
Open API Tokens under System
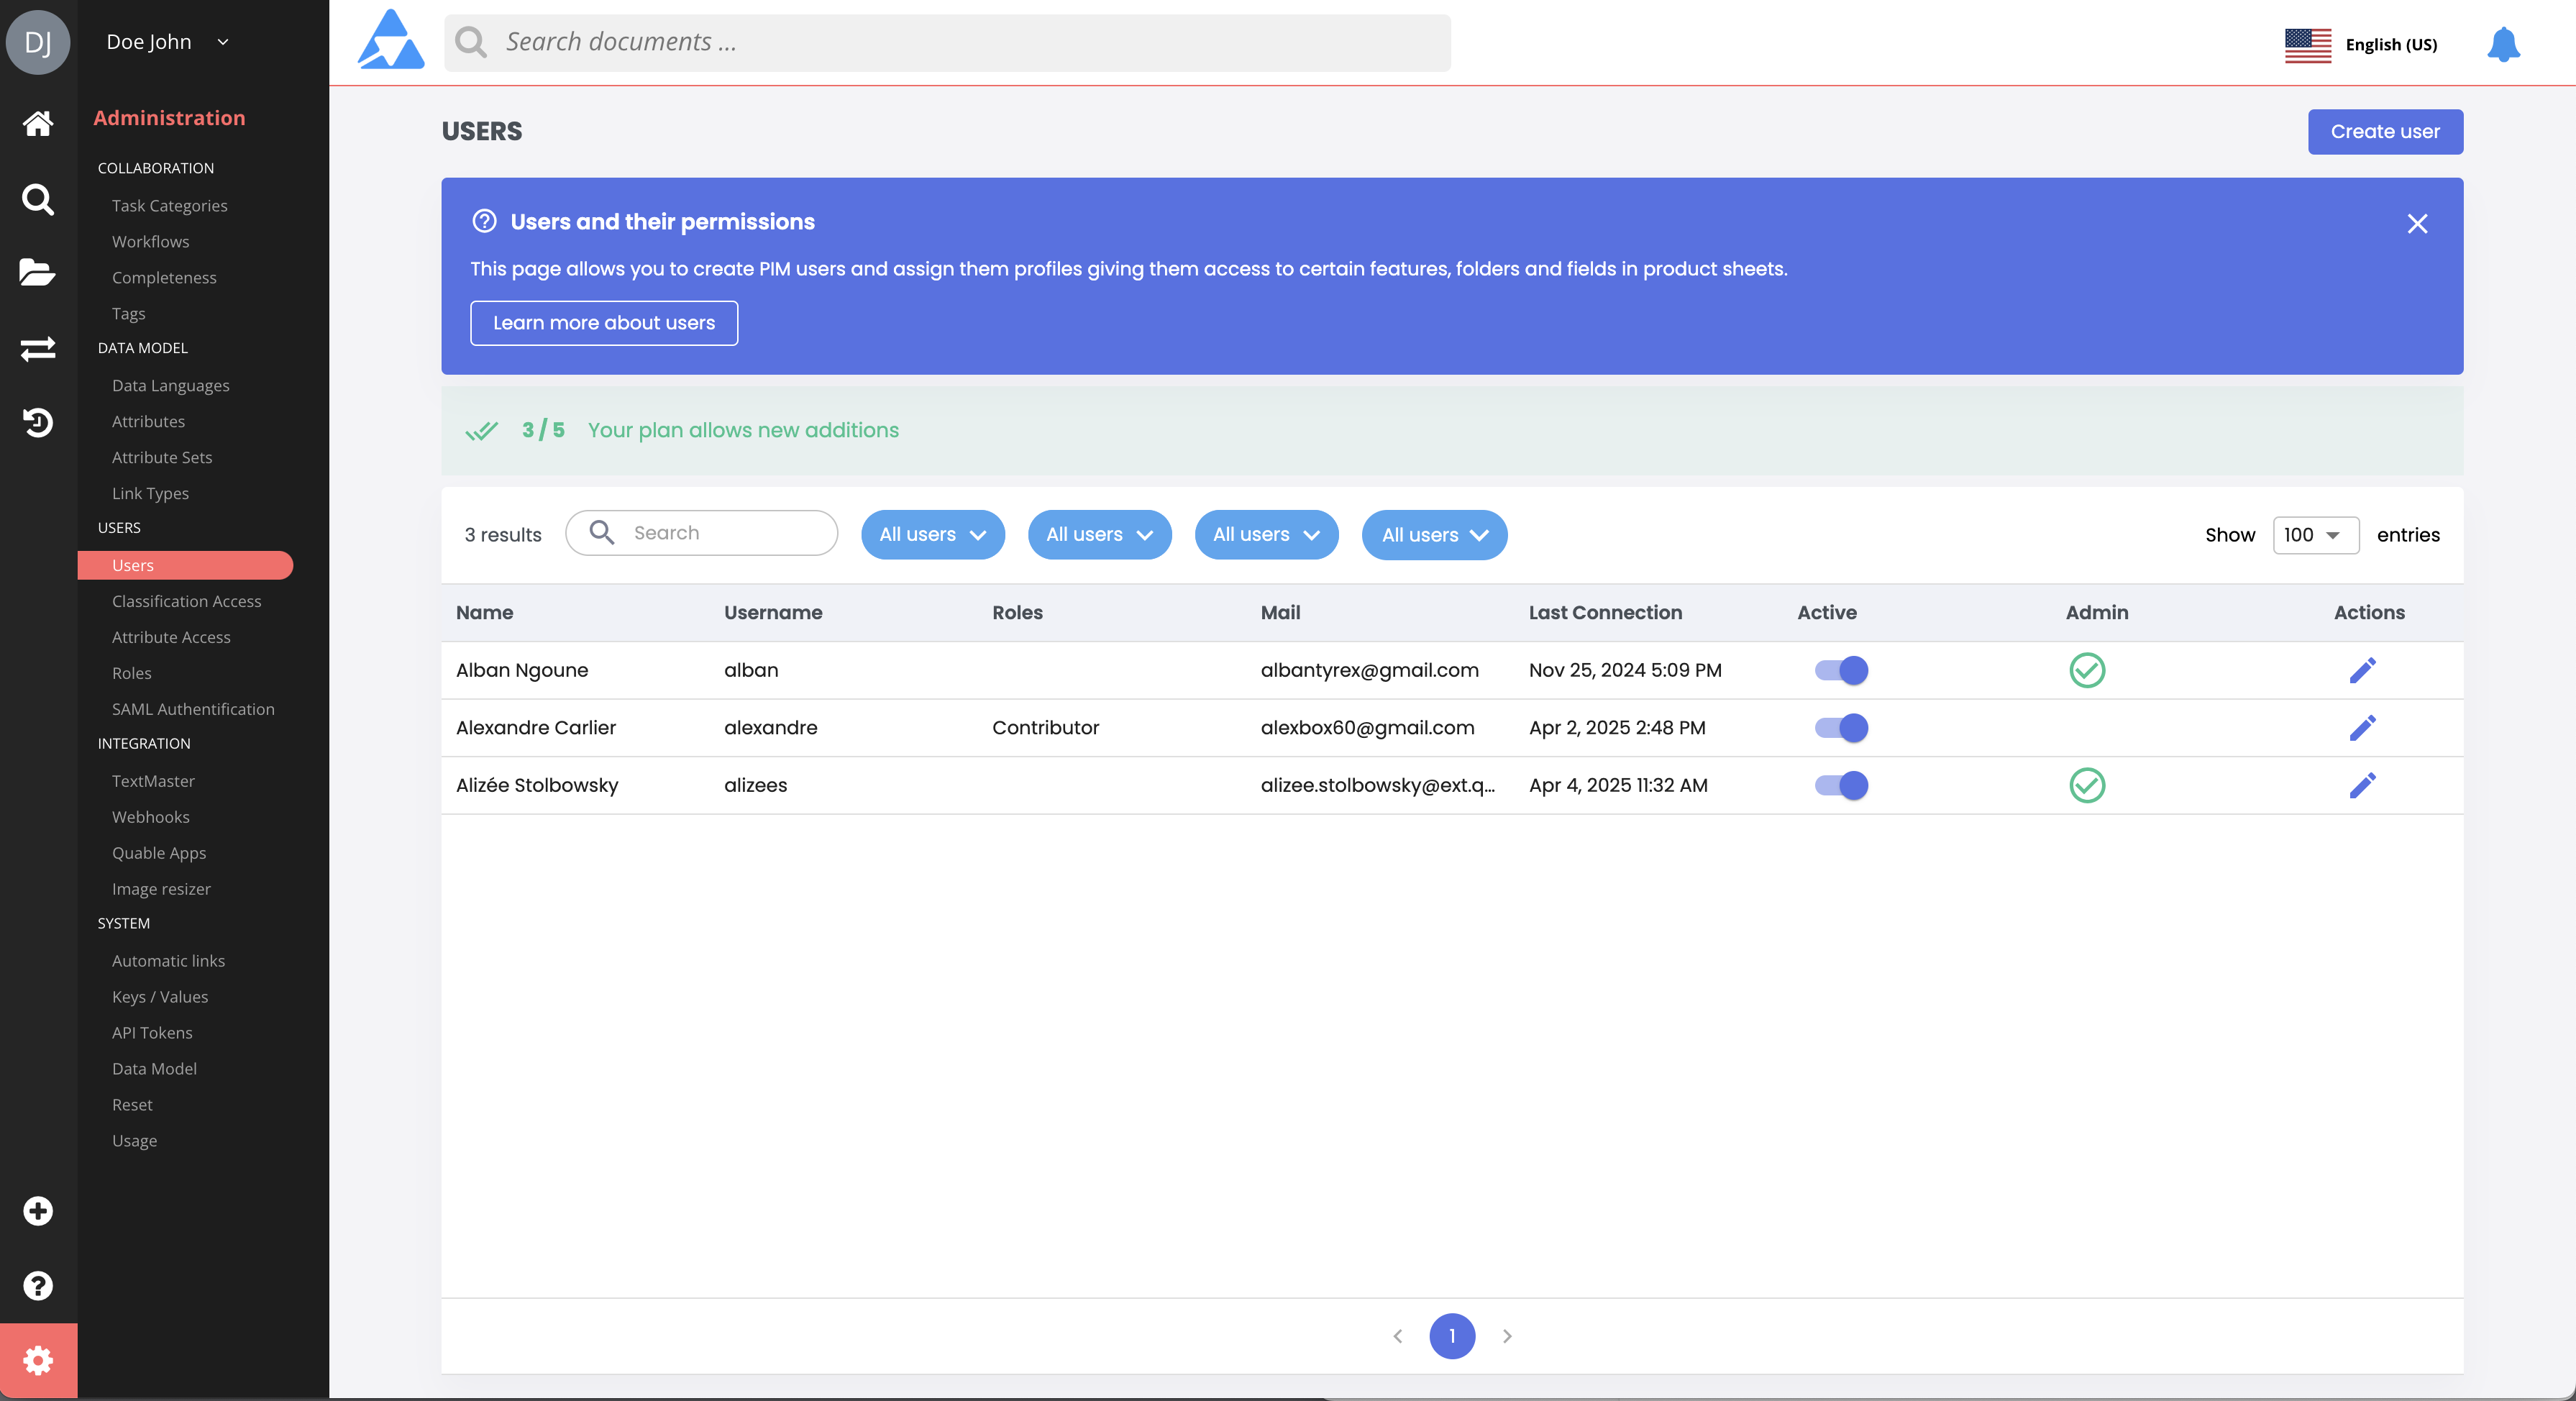coord(152,1032)
